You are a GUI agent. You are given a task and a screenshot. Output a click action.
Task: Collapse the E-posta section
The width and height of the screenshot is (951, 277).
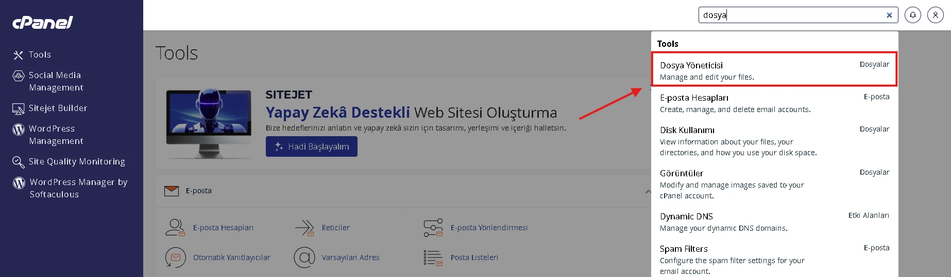click(x=648, y=191)
